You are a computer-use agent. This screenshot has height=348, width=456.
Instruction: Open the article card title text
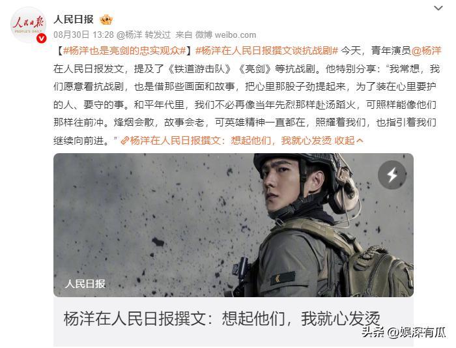[x=221, y=318]
